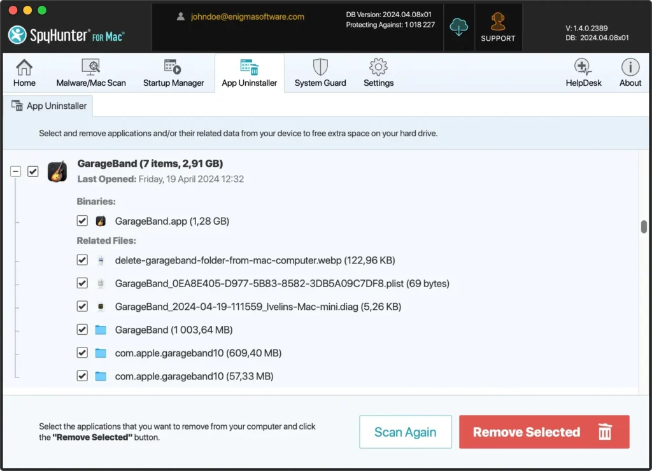Click the App Uninstaller sub-tab
Viewport: 652px width, 471px height.
[x=49, y=106]
